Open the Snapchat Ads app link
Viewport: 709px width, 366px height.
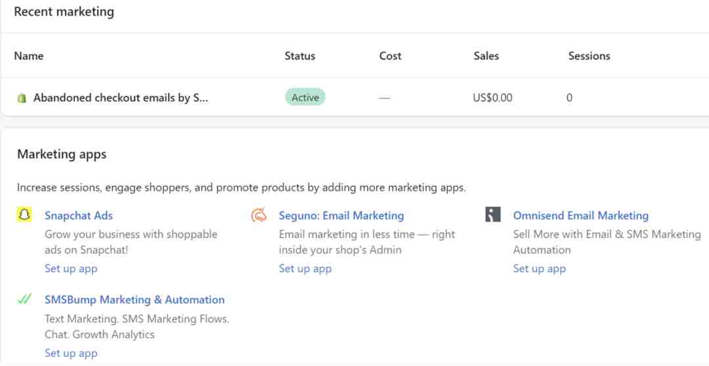click(79, 216)
